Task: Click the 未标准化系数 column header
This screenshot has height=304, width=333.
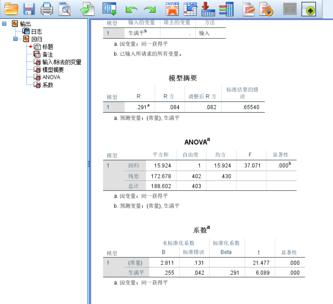Action: point(179,243)
